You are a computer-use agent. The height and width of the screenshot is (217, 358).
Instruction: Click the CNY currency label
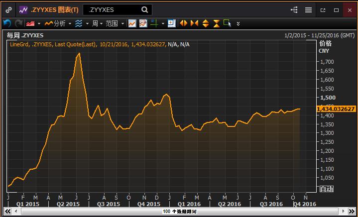(324, 51)
